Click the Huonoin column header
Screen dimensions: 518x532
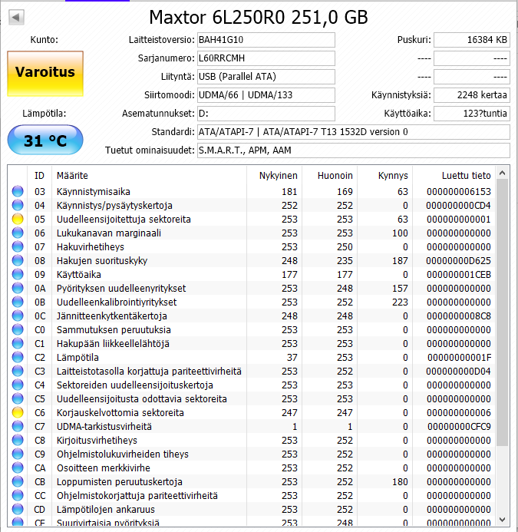coord(330,175)
